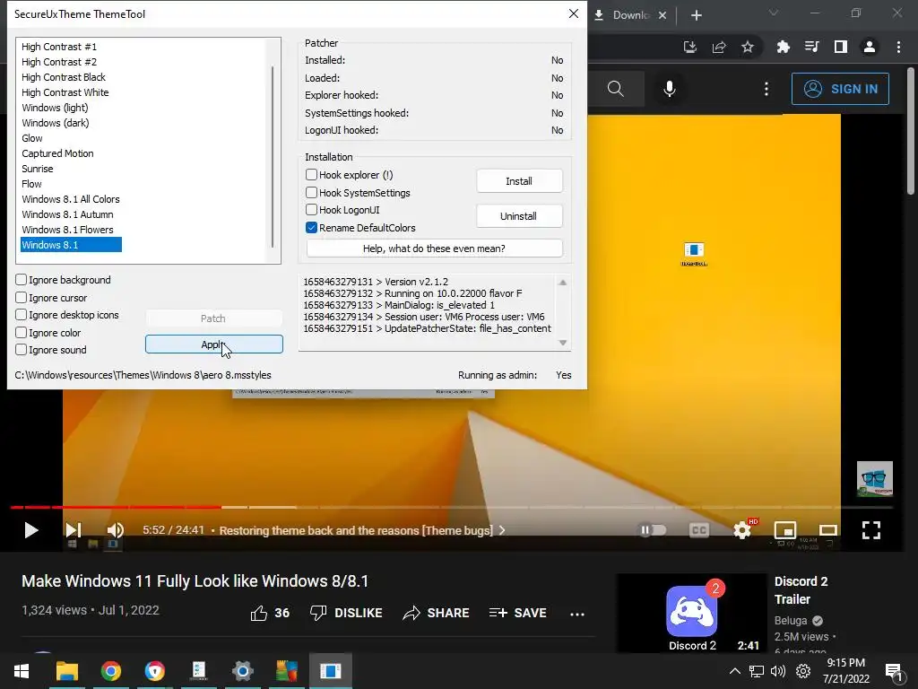Select the Glow theme

point(31,138)
